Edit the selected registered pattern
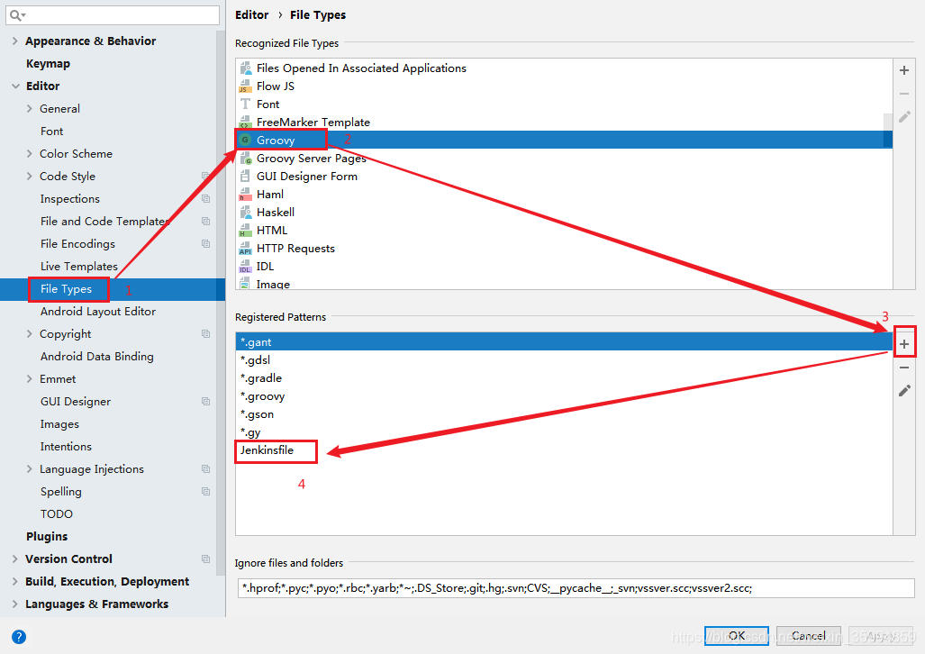 [x=903, y=391]
